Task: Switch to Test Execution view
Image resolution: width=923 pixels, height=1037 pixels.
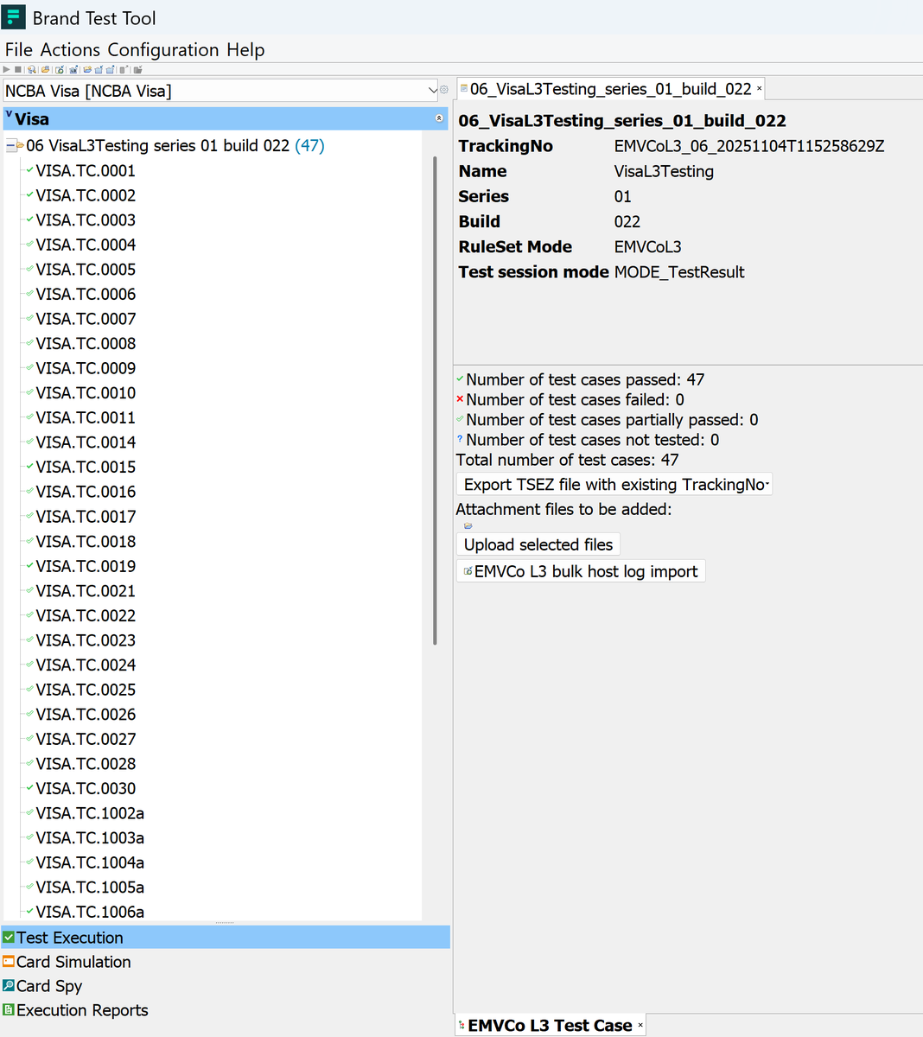Action: 225,937
